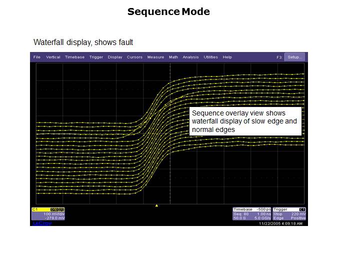
Task: Click the date and time readout
Action: coord(281,223)
